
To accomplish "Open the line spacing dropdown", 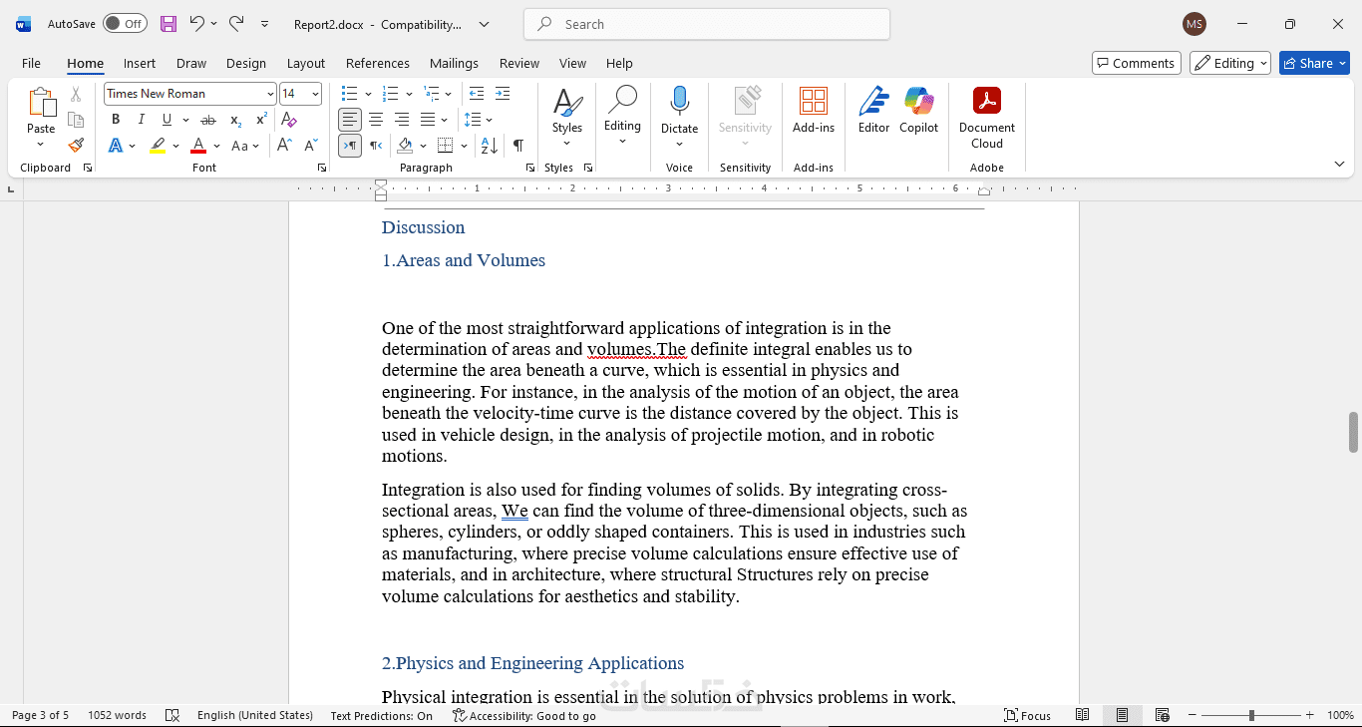I will (x=478, y=120).
